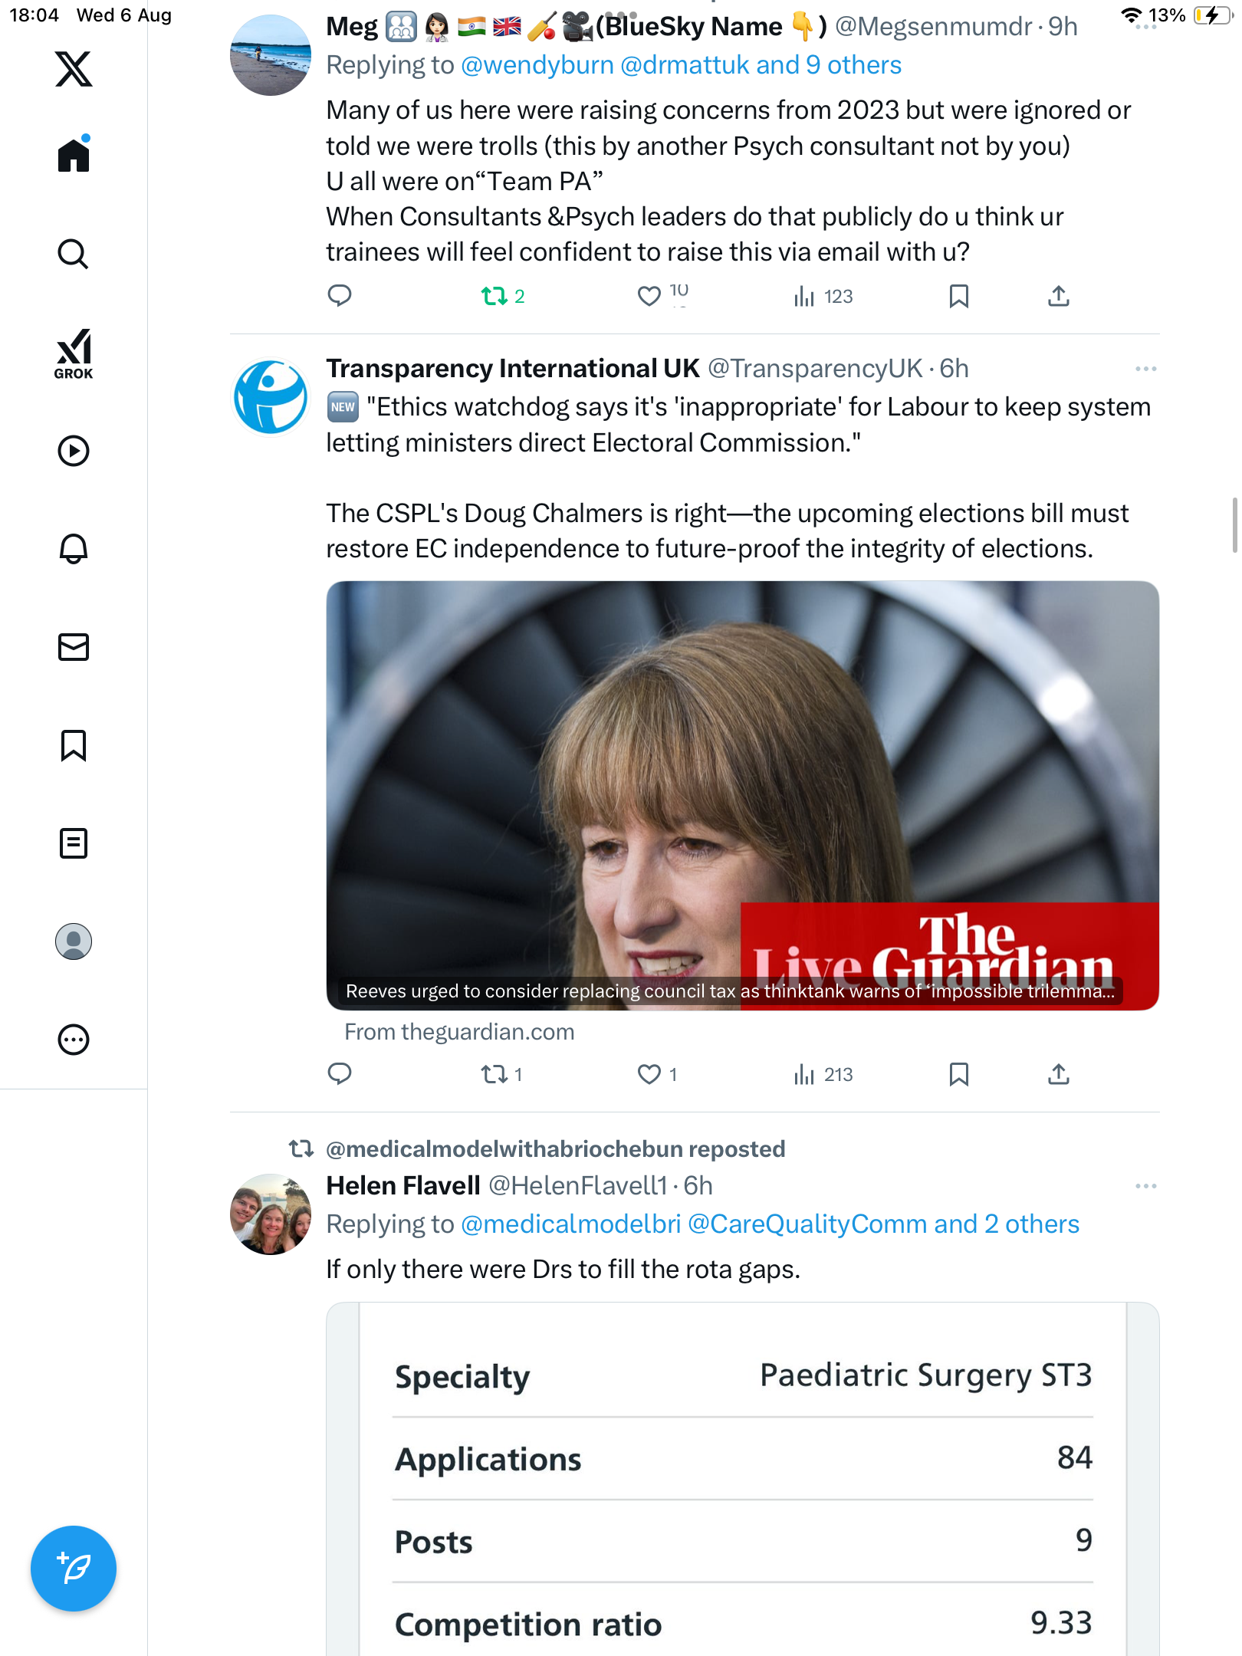1242x1656 pixels.
Task: Open the @wendyburn mention link
Action: [x=537, y=65]
